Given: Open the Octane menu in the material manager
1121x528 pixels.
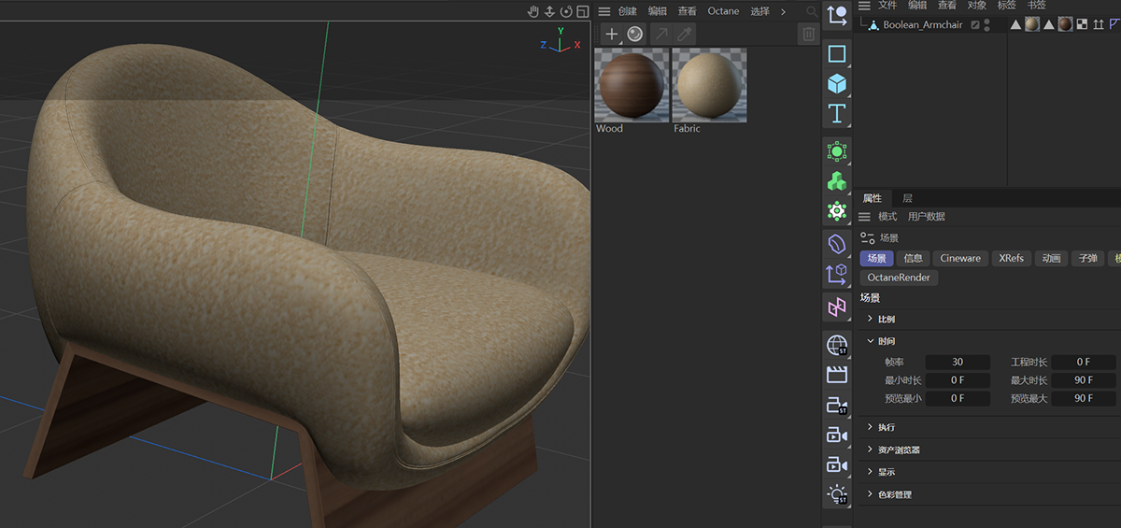Looking at the screenshot, I should 722,11.
